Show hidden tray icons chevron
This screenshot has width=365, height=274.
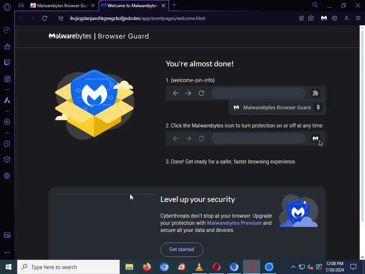[293, 267]
